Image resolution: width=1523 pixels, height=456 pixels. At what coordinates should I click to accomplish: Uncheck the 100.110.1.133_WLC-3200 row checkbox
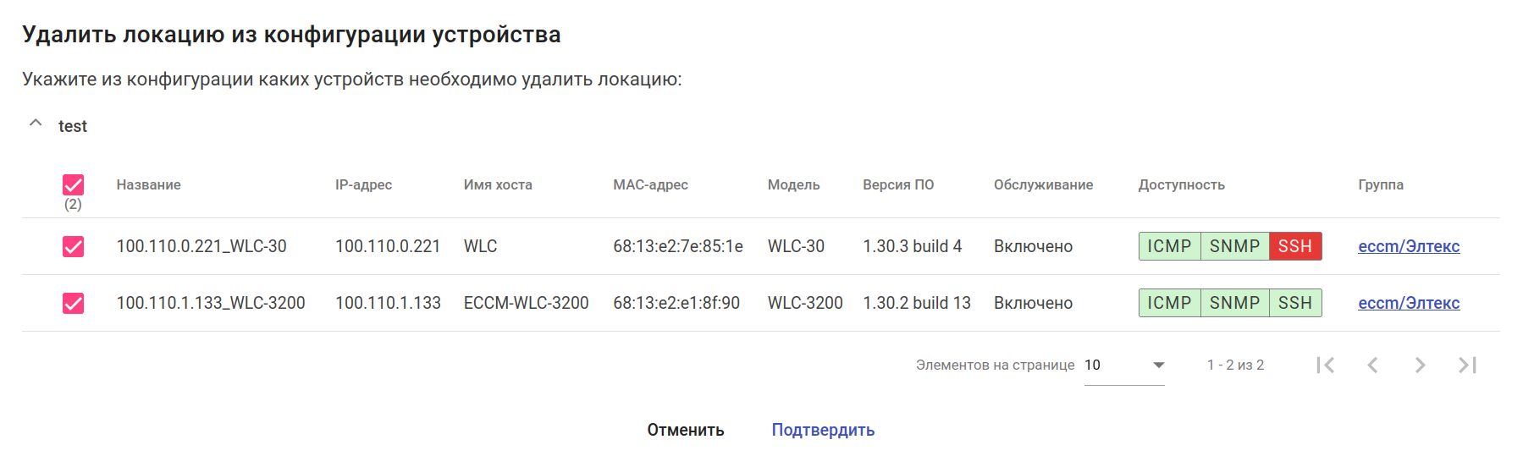(74, 303)
